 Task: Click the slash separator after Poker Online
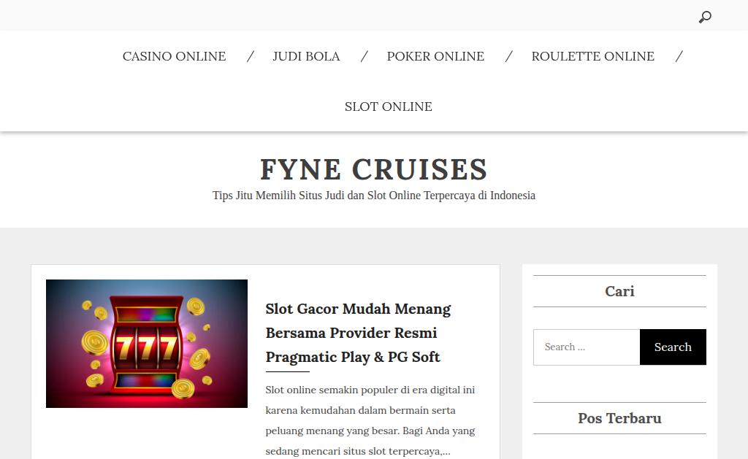pyautogui.click(x=508, y=56)
